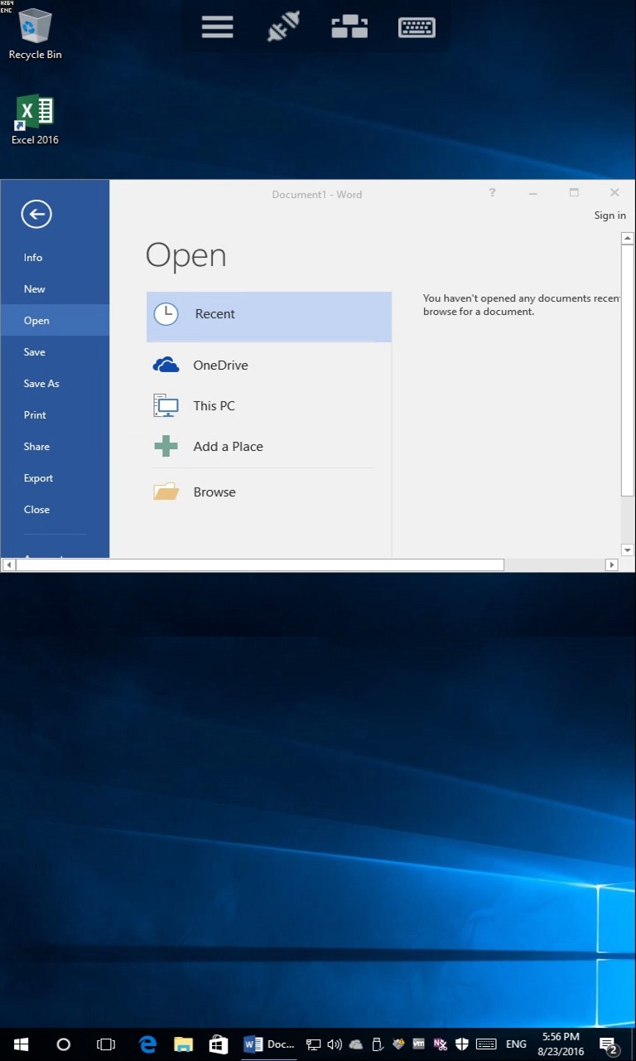The width and height of the screenshot is (636, 1061).
Task: Click the volume speaker tray icon
Action: tap(335, 1044)
